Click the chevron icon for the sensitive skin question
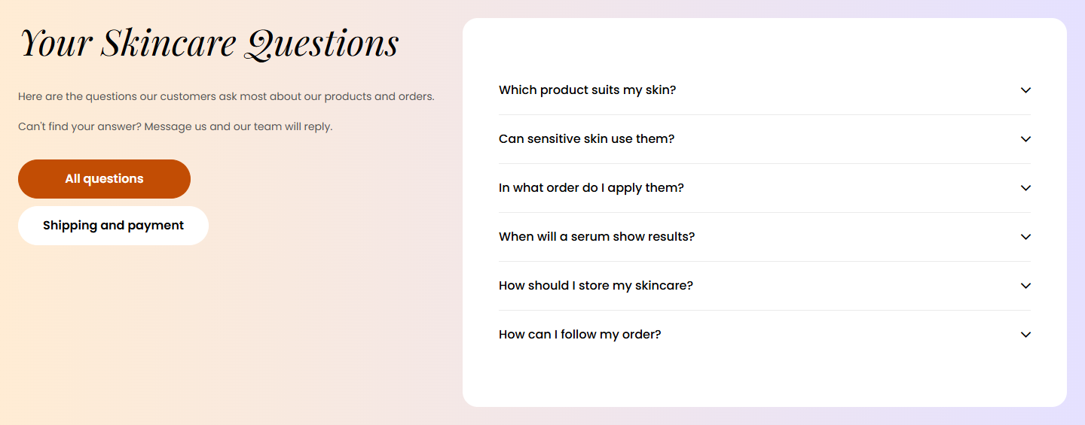1085x425 pixels. (x=1025, y=139)
